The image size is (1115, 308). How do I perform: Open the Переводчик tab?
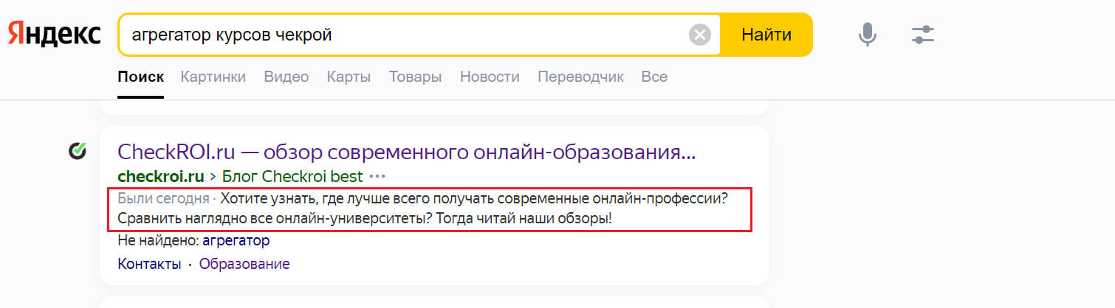[x=580, y=77]
